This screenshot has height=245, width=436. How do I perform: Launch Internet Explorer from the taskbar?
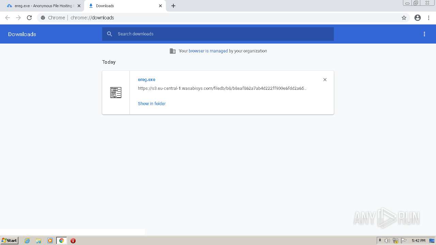pos(27,241)
